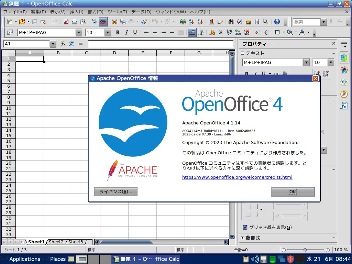Click the Cut scissors icon
This screenshot has height=264, width=352.
114,22
